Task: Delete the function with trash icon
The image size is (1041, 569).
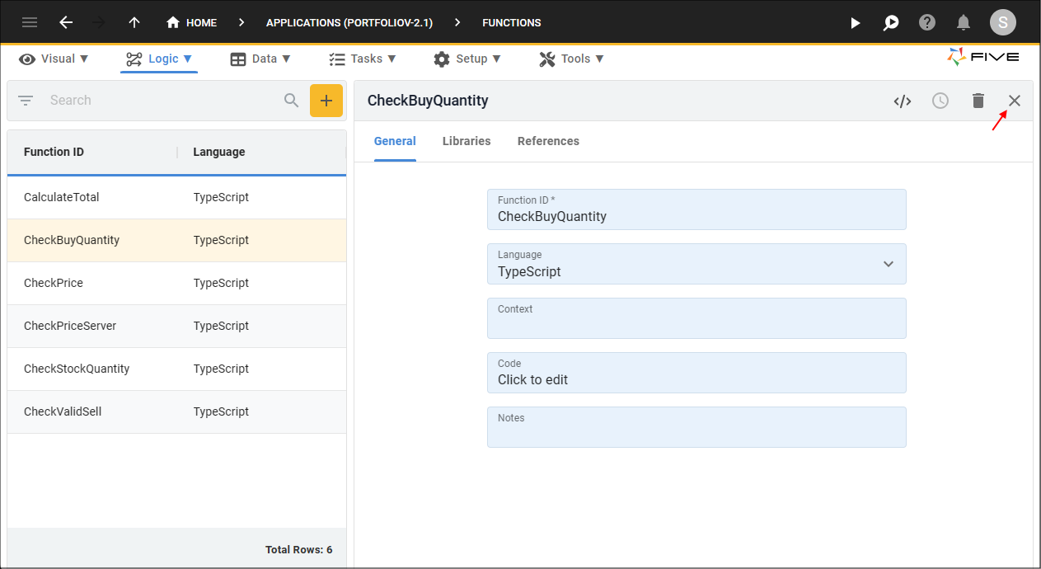Action: (978, 101)
